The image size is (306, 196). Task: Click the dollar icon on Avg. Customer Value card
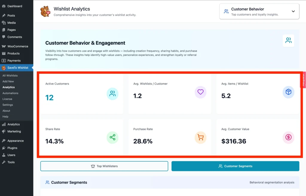pos(288,138)
